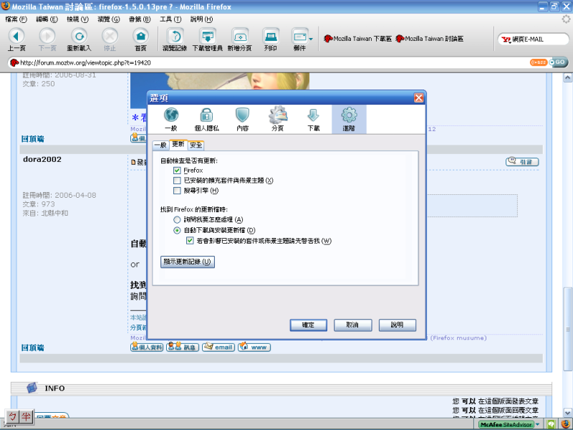Image resolution: width=573 pixels, height=430 pixels.
Task: Select the 自動下載與安裝更新檔 (D) radio button
Action: [177, 230]
